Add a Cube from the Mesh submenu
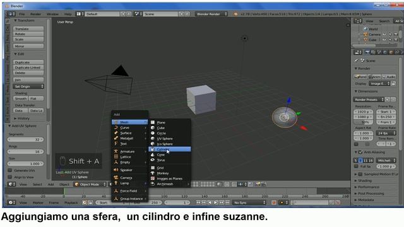 [x=169, y=128]
